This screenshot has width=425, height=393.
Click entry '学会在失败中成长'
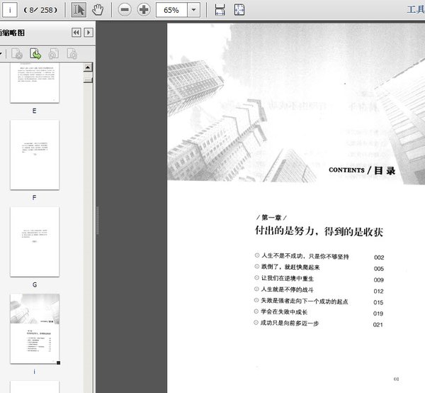(x=284, y=312)
